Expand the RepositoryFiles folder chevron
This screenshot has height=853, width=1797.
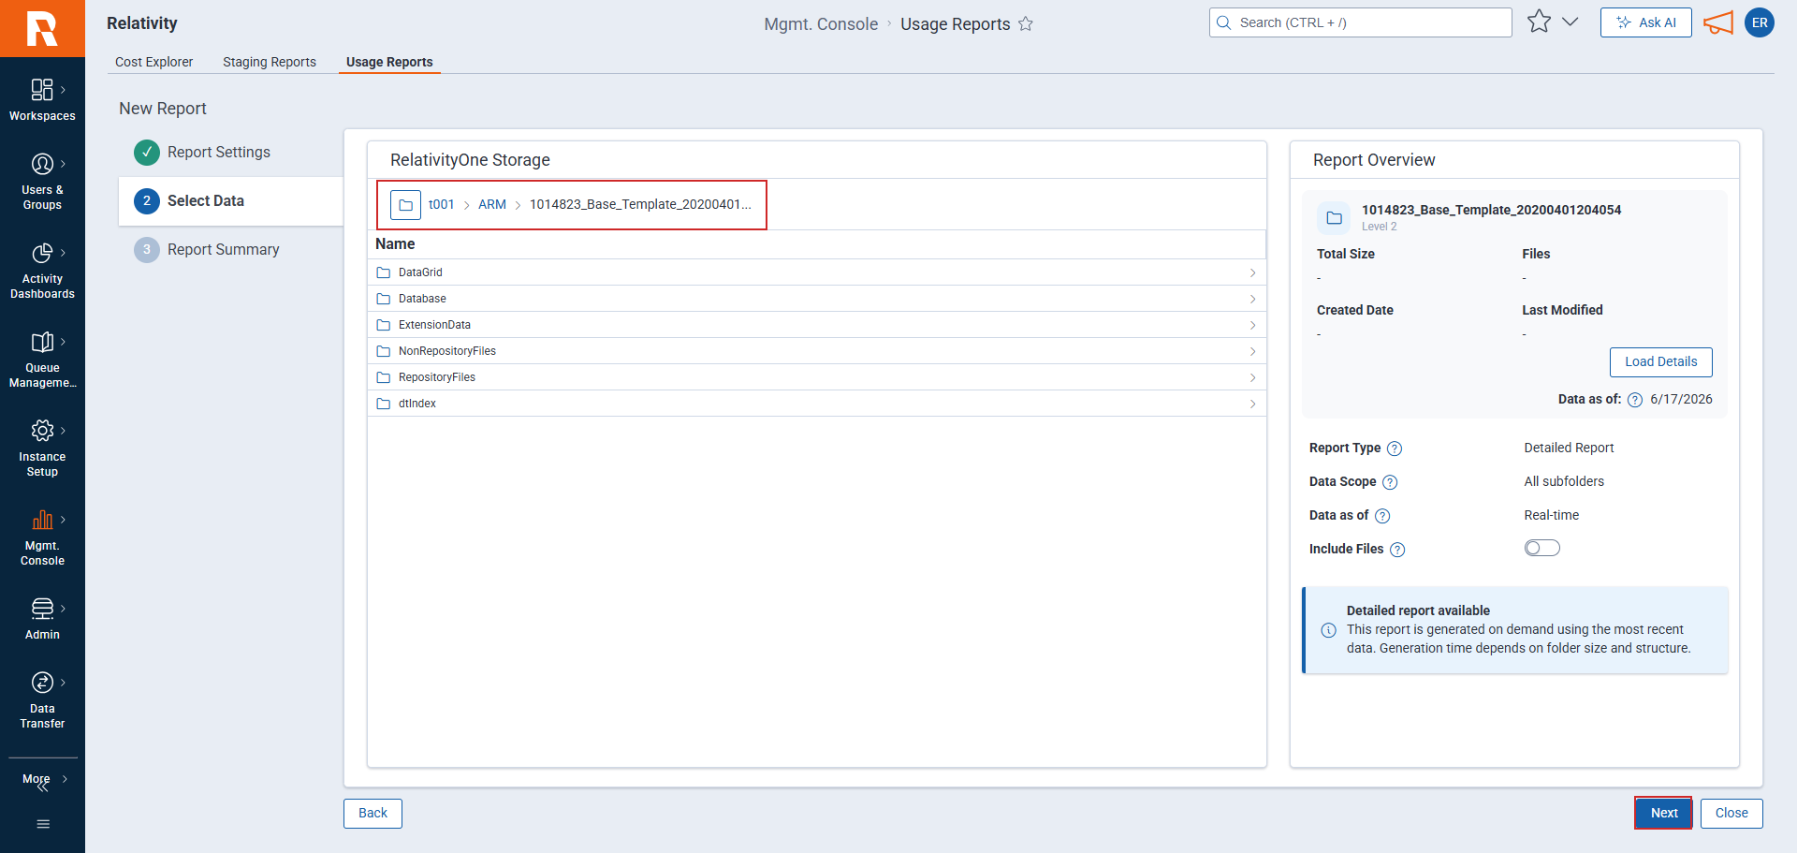click(x=1252, y=377)
